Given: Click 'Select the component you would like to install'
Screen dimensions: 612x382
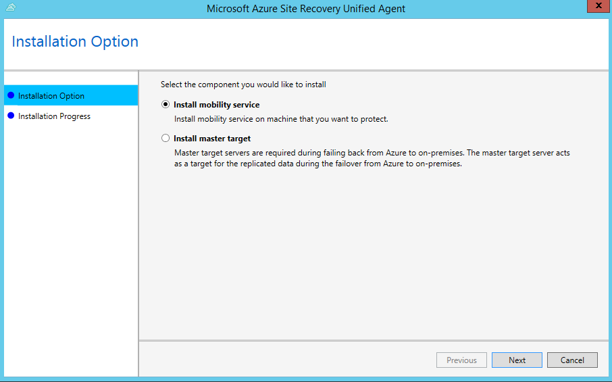Looking at the screenshot, I should tap(243, 85).
